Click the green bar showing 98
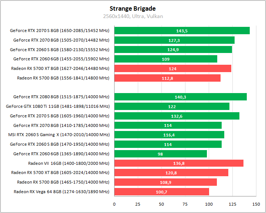Screen dimensions: 266x213 click(160, 154)
